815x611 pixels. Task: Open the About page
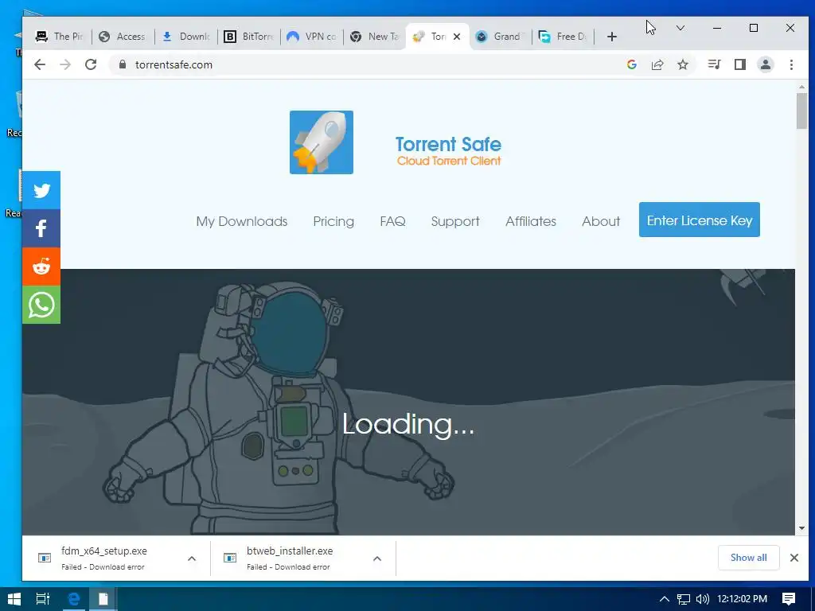tap(601, 221)
